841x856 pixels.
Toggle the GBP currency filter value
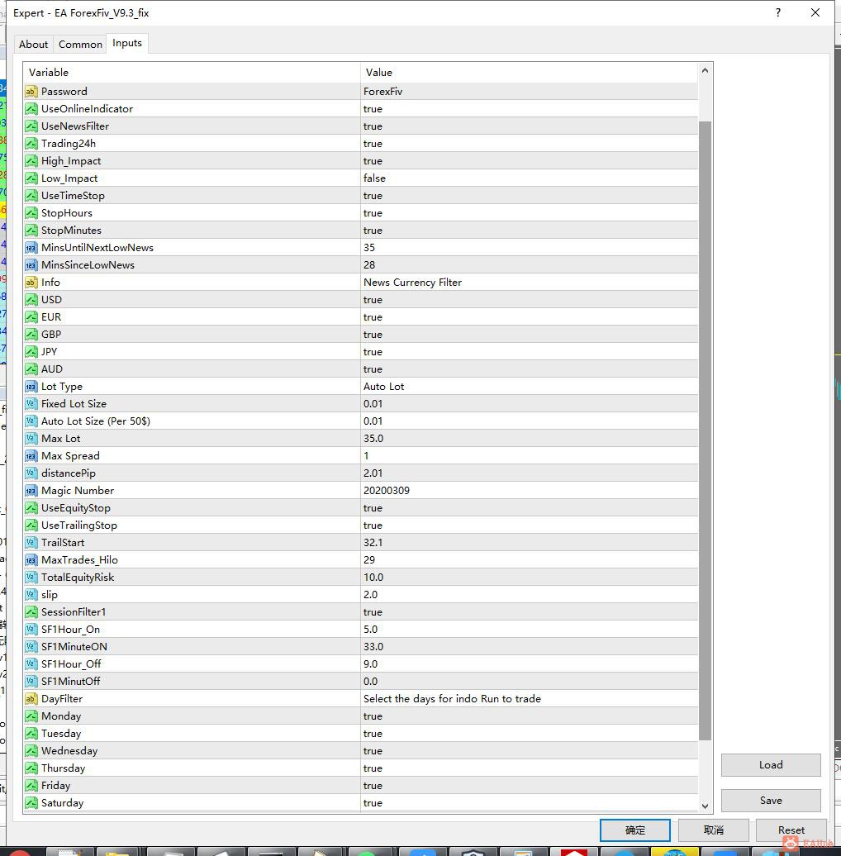(x=529, y=334)
